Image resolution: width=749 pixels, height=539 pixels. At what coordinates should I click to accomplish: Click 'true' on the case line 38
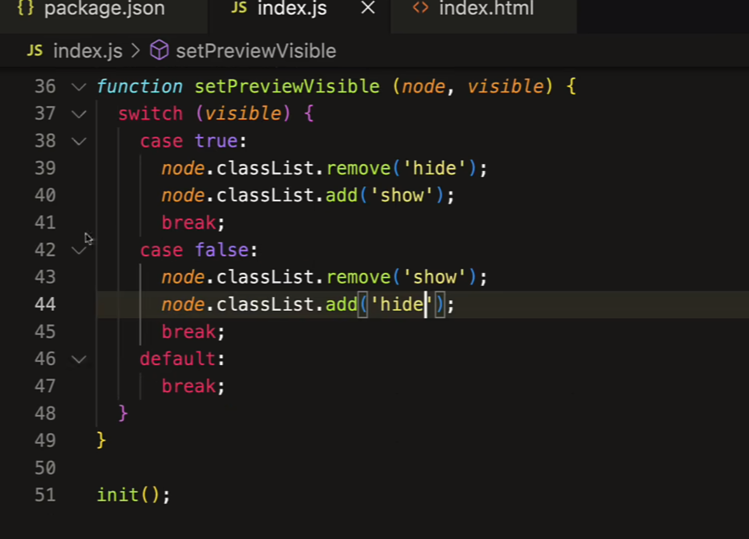[216, 141]
